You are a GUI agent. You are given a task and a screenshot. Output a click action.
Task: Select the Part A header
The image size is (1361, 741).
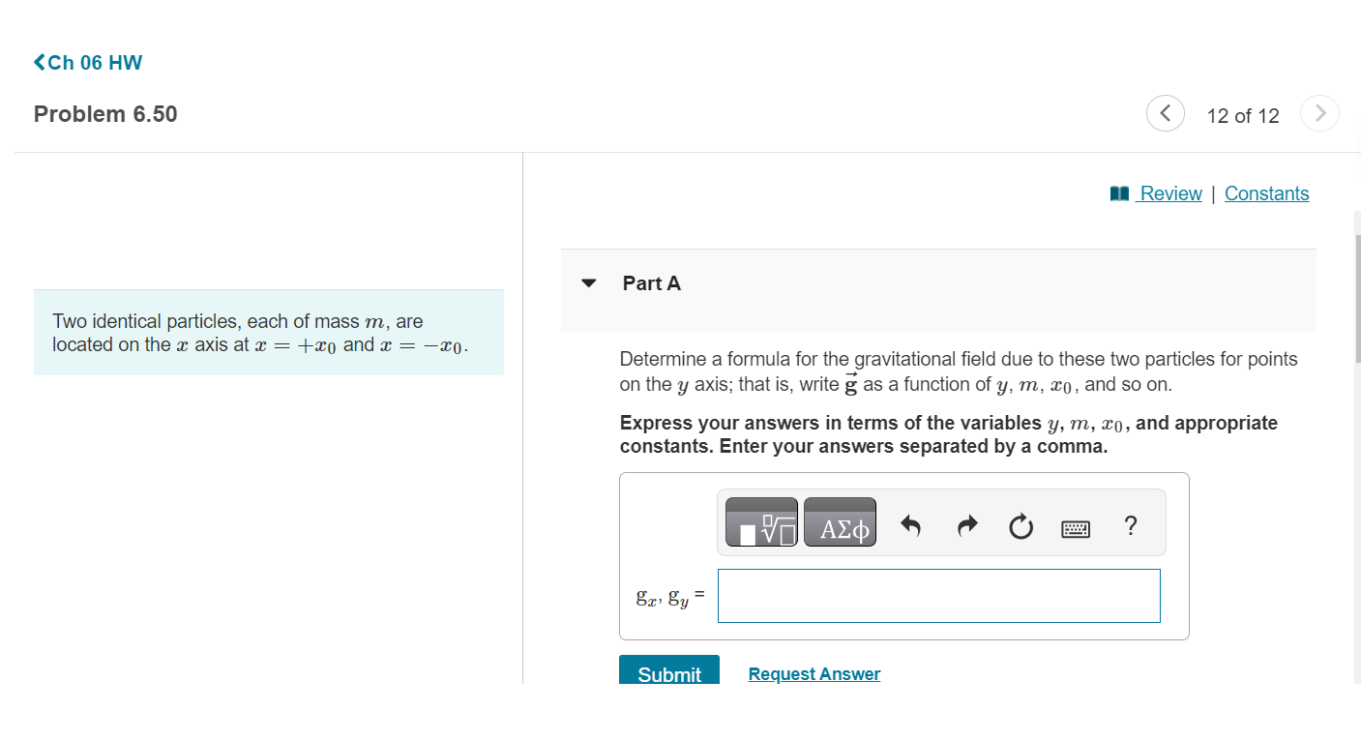pos(651,282)
